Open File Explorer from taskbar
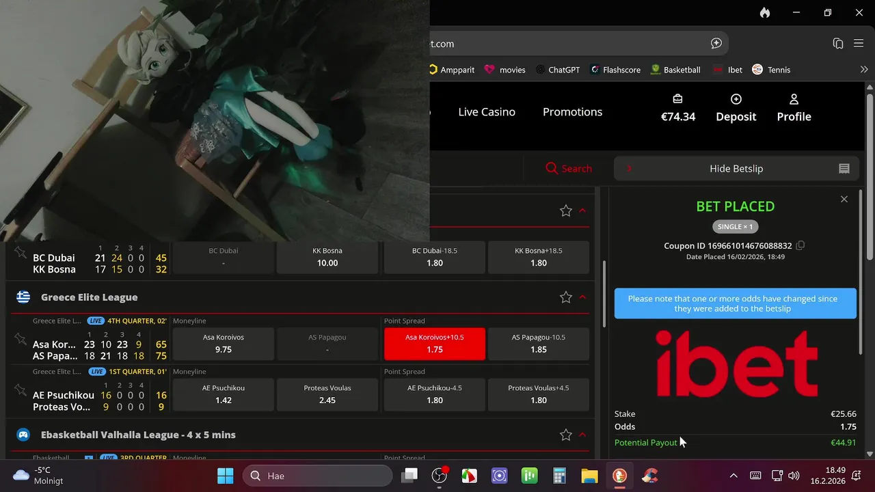Viewport: 875px width, 492px height. coord(590,476)
